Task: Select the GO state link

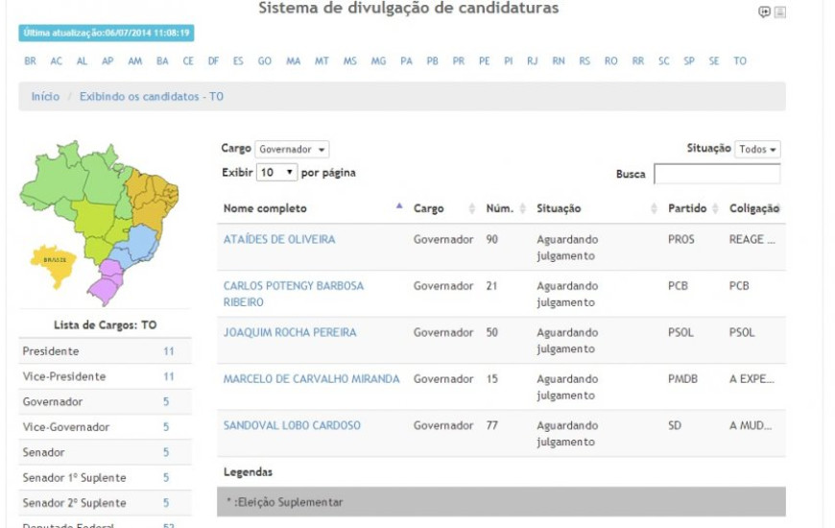Action: tap(265, 60)
